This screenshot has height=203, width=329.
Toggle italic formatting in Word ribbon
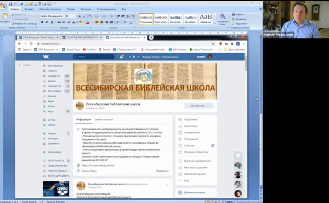tap(47, 22)
